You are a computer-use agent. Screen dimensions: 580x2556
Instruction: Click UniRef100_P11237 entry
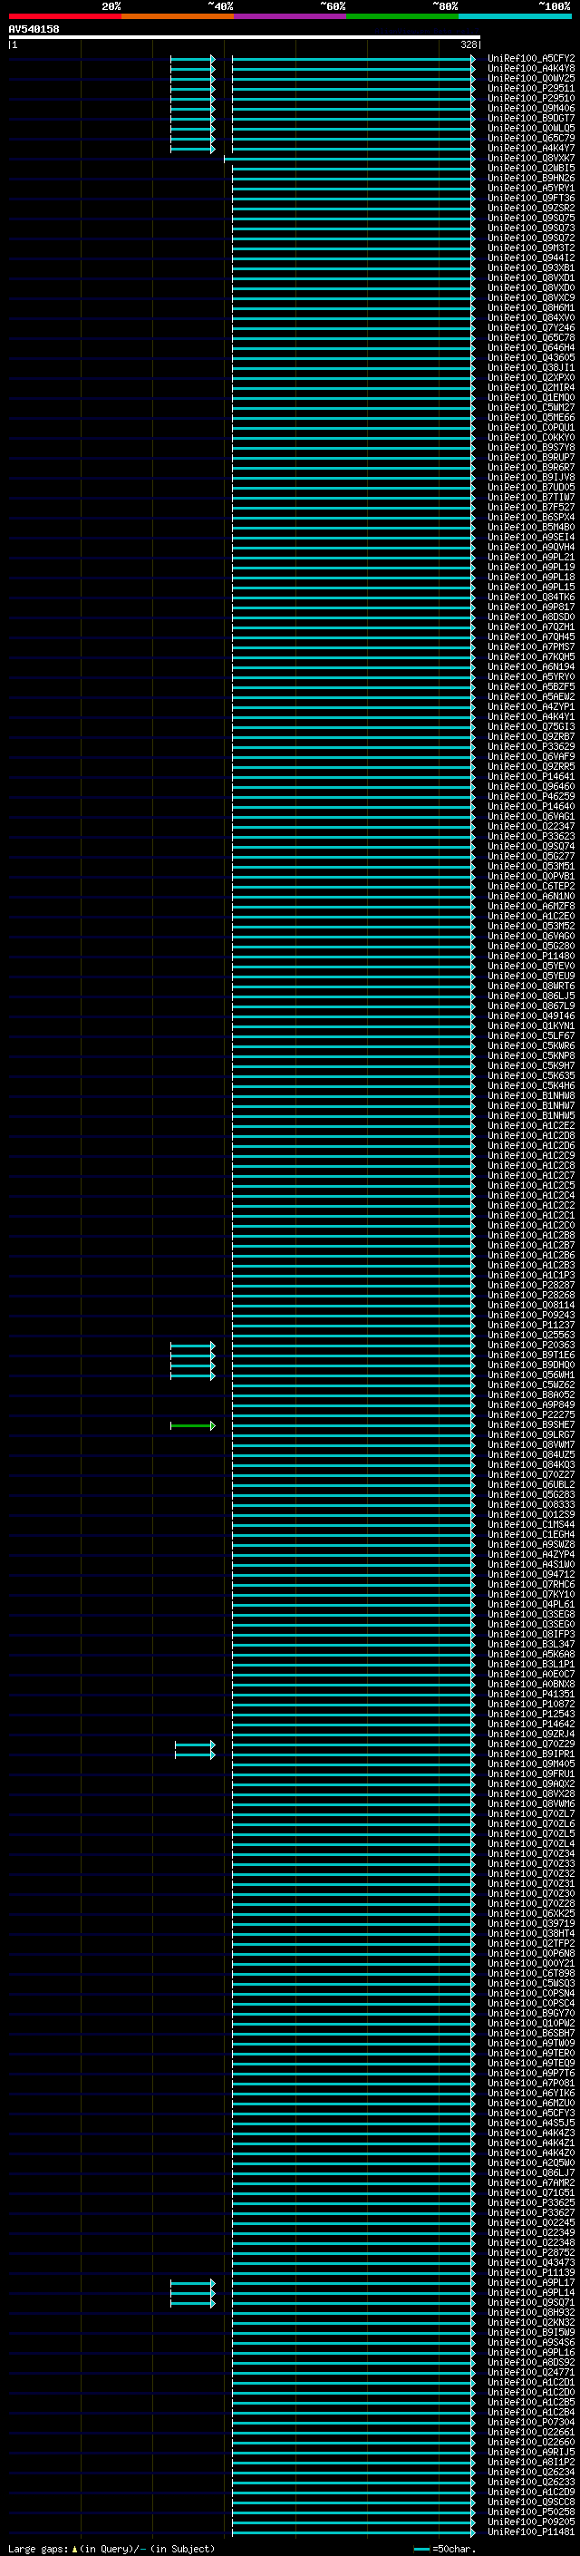coord(531,1326)
